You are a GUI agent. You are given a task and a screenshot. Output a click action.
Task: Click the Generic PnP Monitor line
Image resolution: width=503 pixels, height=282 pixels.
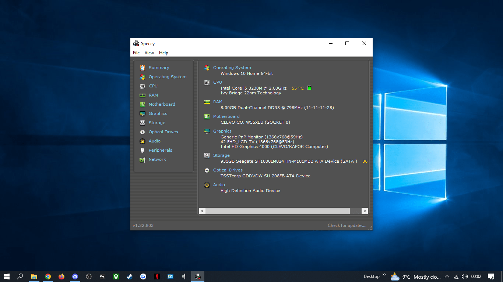[261, 137]
